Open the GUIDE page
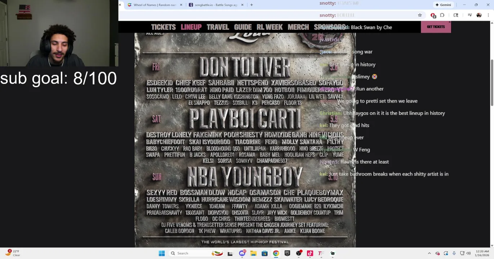The width and height of the screenshot is (494, 259). coord(242,27)
